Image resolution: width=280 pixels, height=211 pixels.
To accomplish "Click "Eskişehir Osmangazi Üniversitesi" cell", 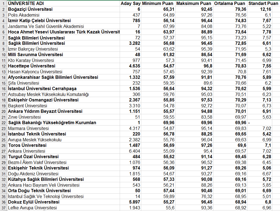I will (x=64, y=100).
